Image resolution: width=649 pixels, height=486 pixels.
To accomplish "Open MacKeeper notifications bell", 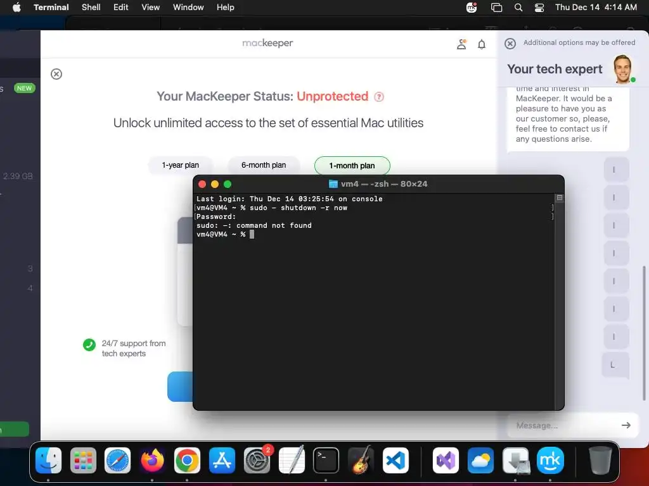I will (x=482, y=44).
